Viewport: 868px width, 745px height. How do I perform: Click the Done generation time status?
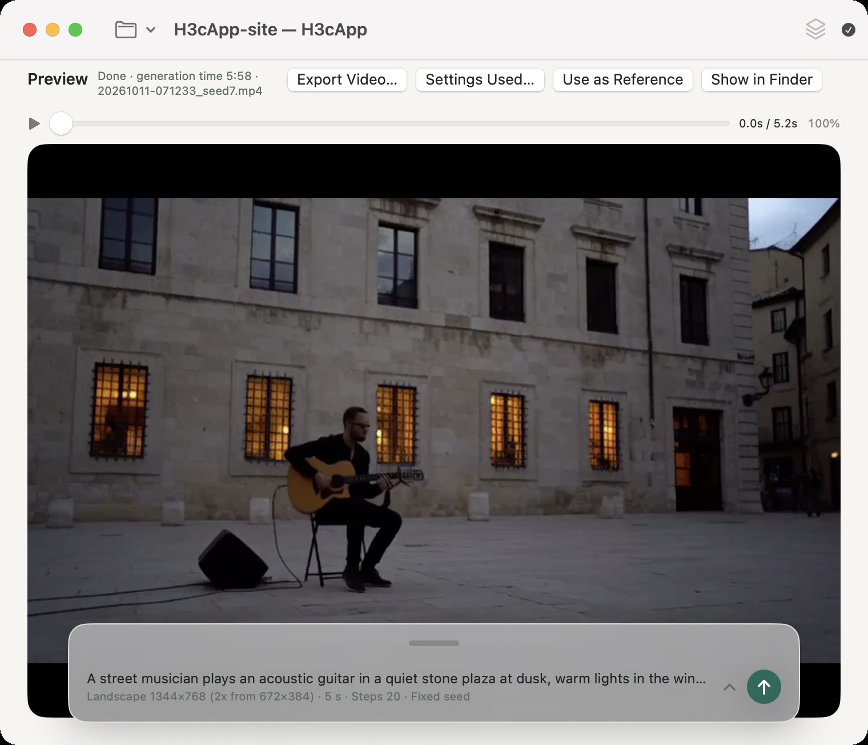pos(178,76)
